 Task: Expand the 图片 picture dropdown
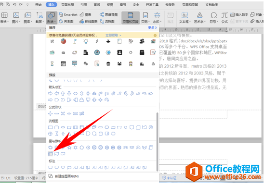pyautogui.click(x=16, y=18)
